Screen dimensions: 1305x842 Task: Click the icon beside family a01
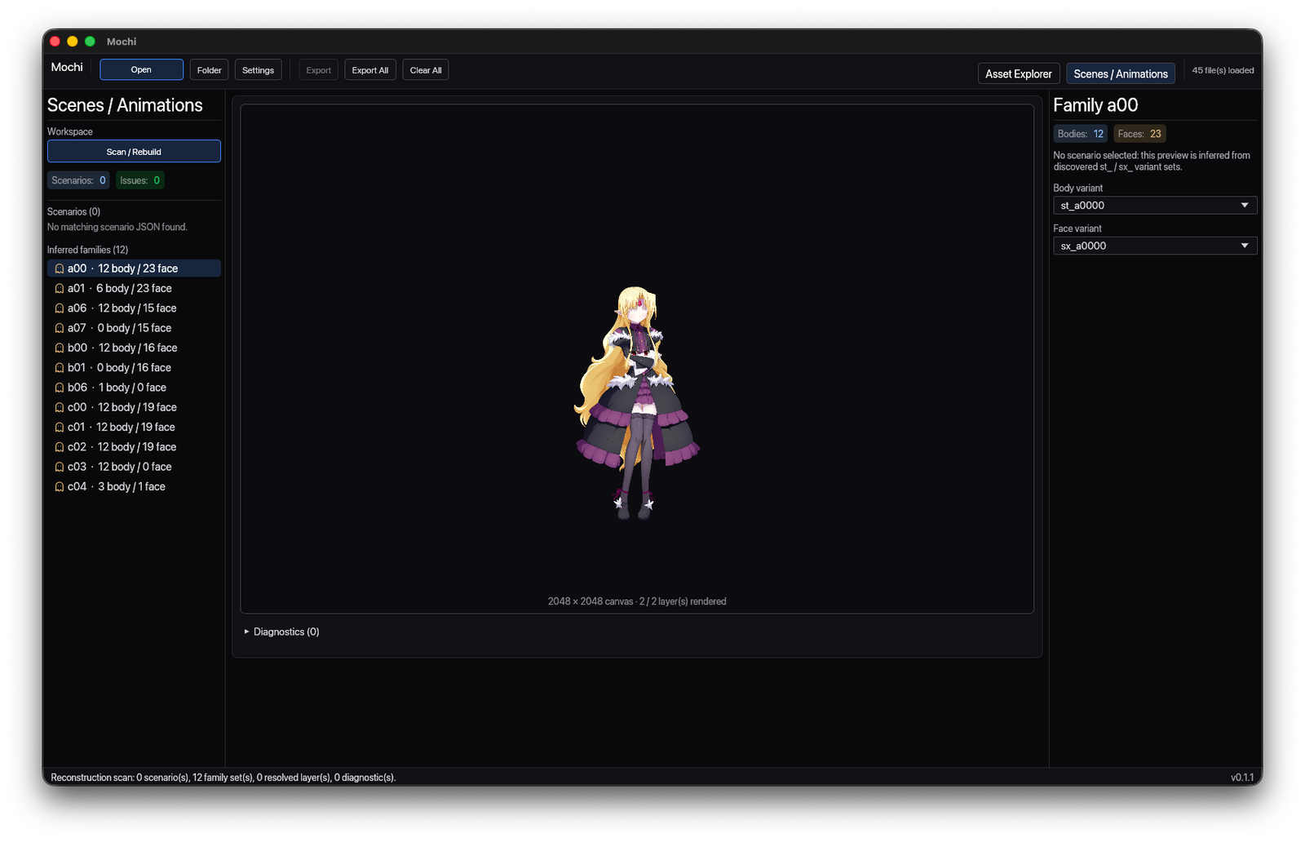point(60,288)
